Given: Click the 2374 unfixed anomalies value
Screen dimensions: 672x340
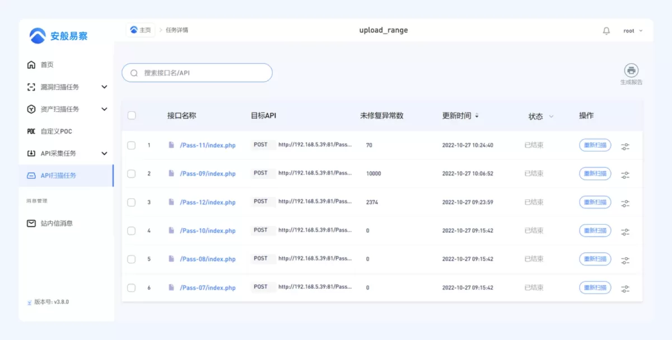Looking at the screenshot, I should 372,202.
